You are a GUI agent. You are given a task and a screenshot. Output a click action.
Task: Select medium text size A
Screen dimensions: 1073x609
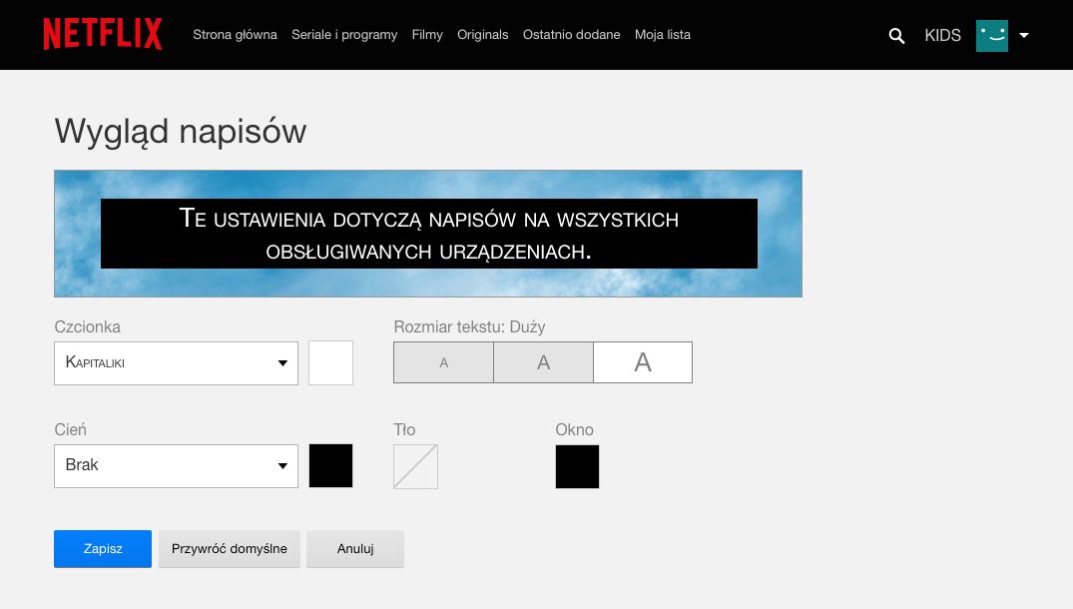tap(543, 362)
